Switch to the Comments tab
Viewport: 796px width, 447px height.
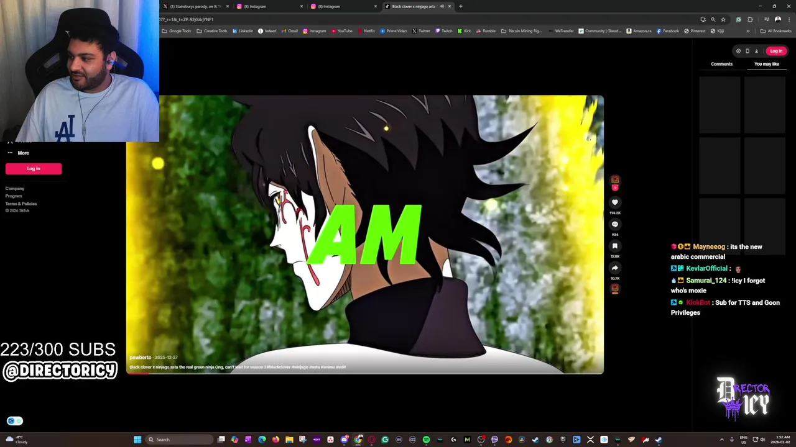click(x=721, y=64)
